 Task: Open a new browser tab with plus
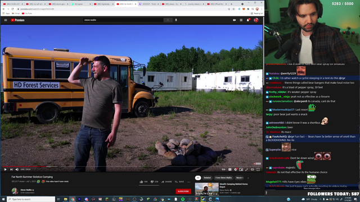231,4
